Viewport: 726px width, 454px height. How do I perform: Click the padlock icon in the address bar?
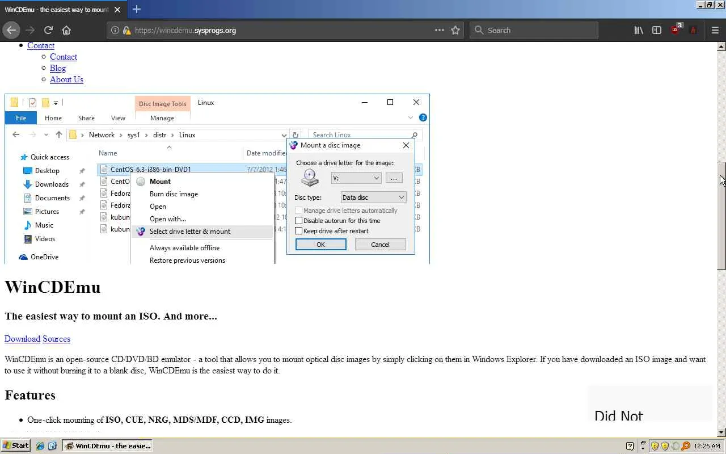pyautogui.click(x=126, y=30)
